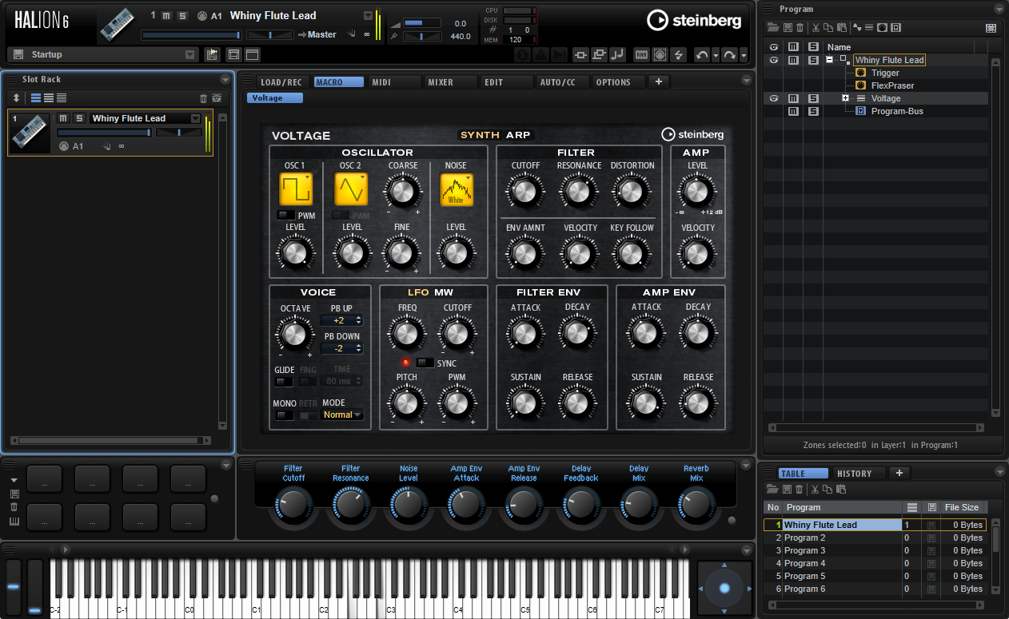1009x619 pixels.
Task: Click the load icon in the program table toolbar
Action: click(x=773, y=489)
